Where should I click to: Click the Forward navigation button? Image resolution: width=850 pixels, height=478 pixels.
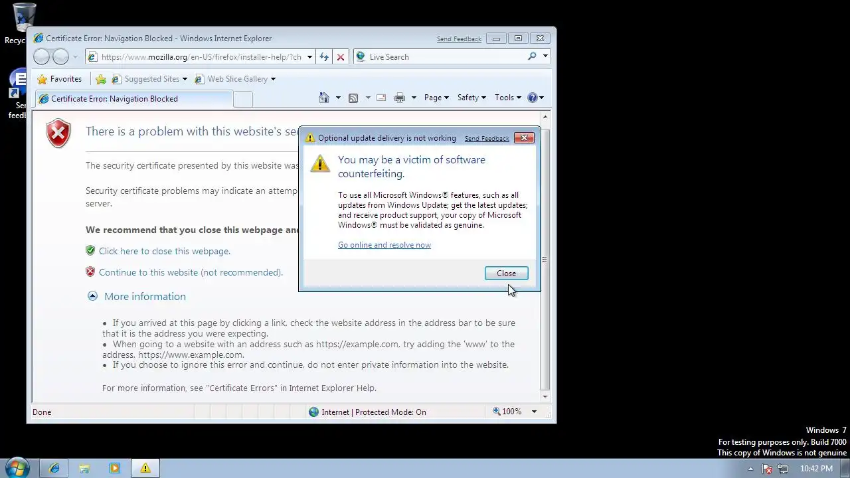[x=60, y=57]
